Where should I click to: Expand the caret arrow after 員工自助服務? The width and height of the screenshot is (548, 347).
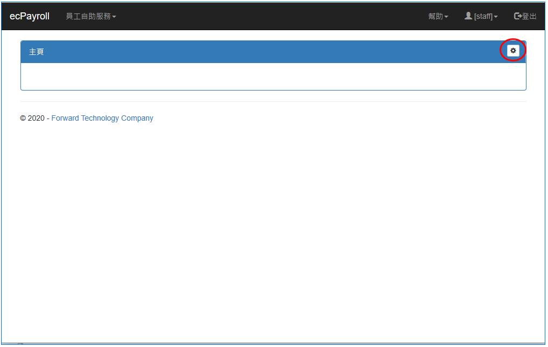114,17
